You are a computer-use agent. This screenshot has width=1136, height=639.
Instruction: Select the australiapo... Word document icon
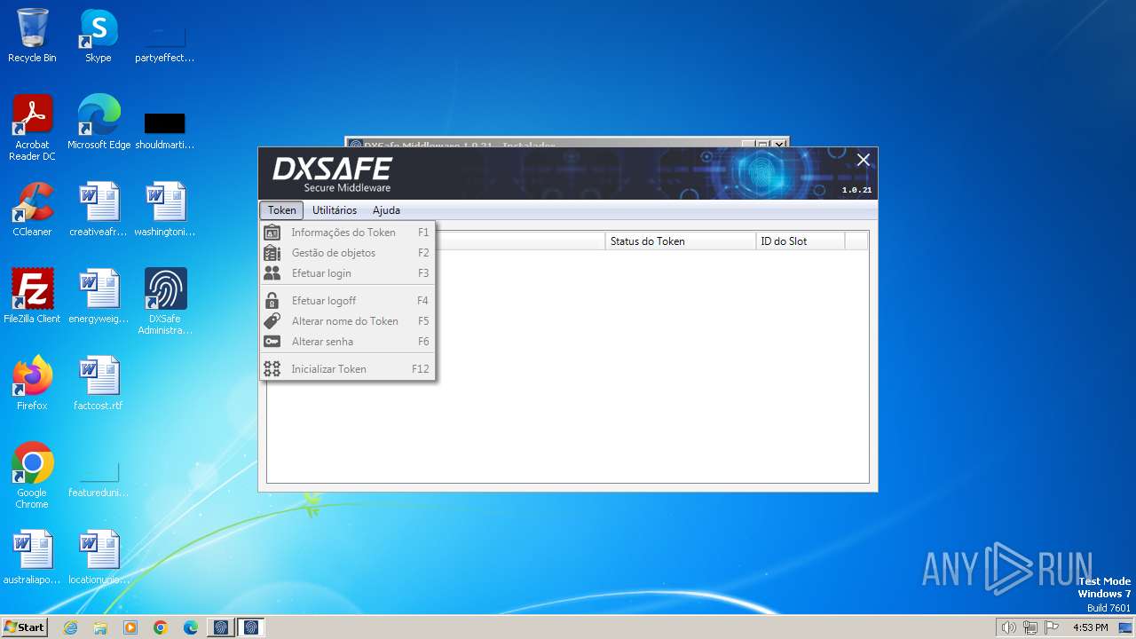(32, 557)
